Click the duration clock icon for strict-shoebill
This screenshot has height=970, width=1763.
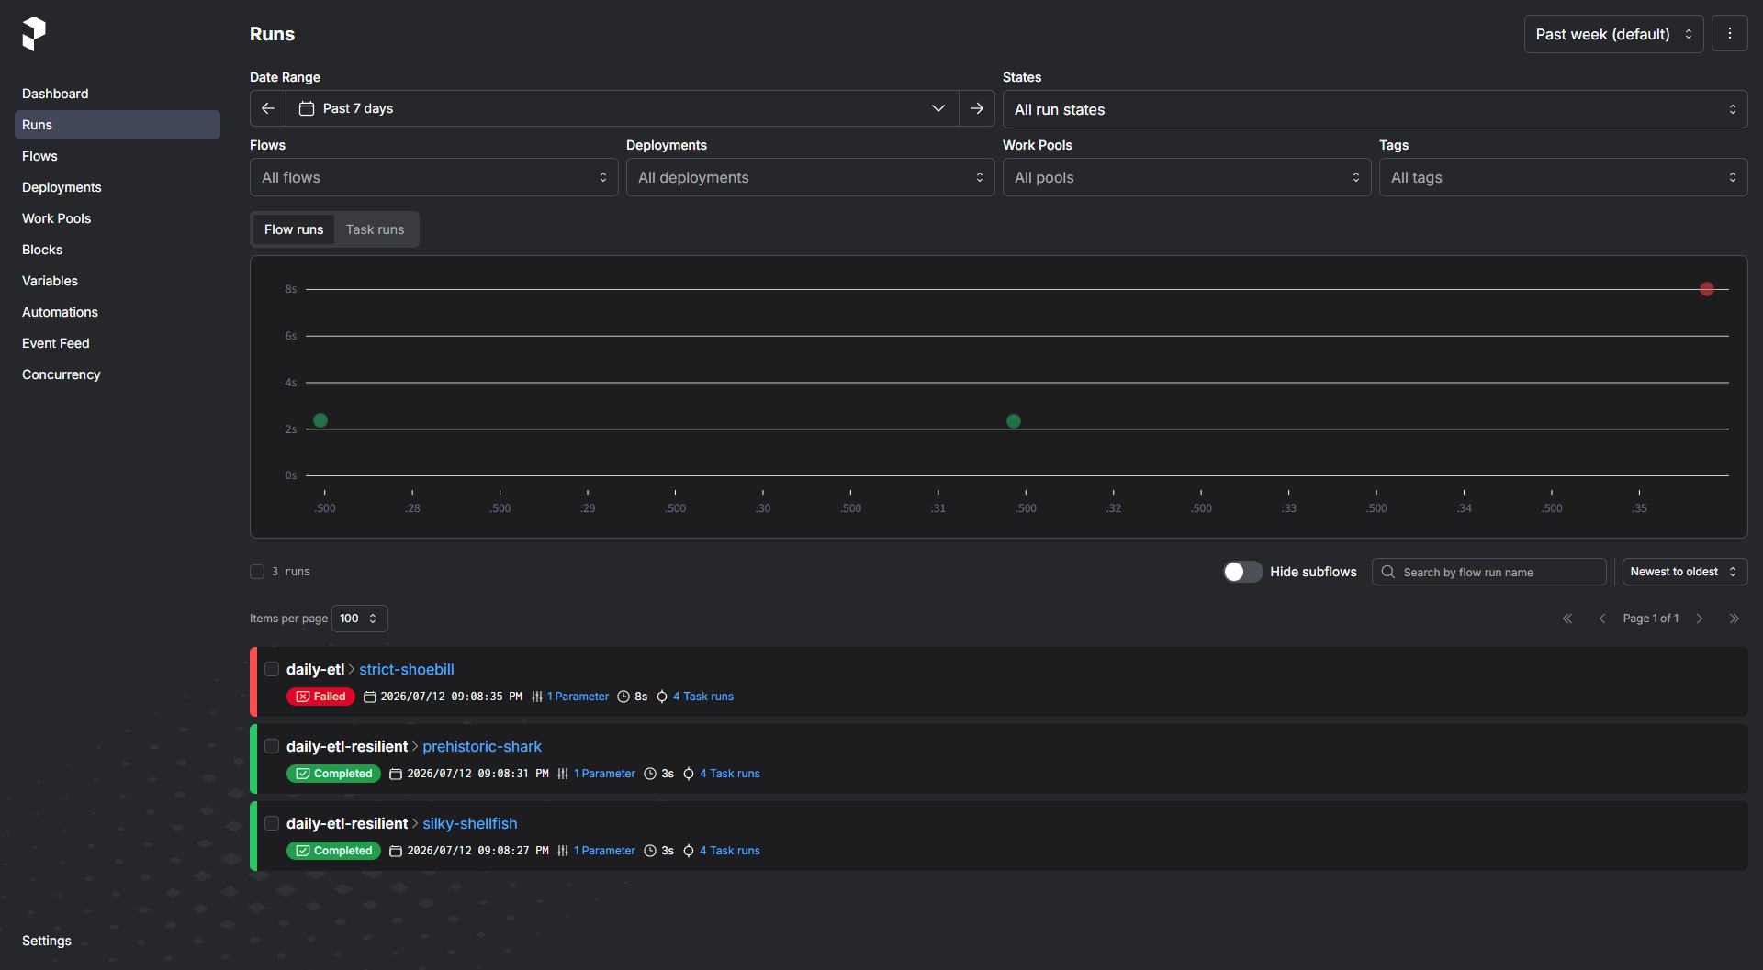pos(623,697)
